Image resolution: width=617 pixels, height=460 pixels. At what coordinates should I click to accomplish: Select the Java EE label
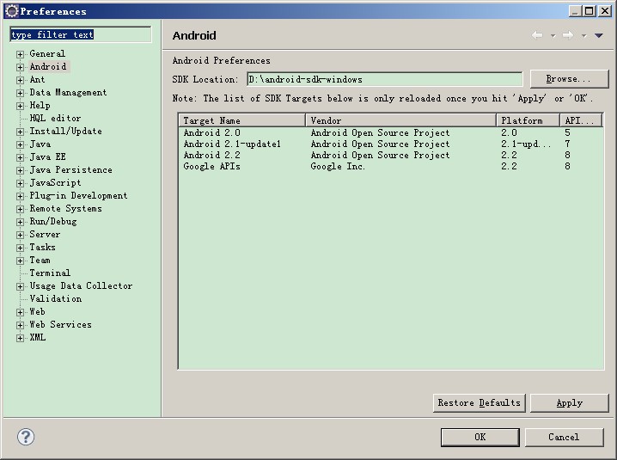pyautogui.click(x=47, y=157)
